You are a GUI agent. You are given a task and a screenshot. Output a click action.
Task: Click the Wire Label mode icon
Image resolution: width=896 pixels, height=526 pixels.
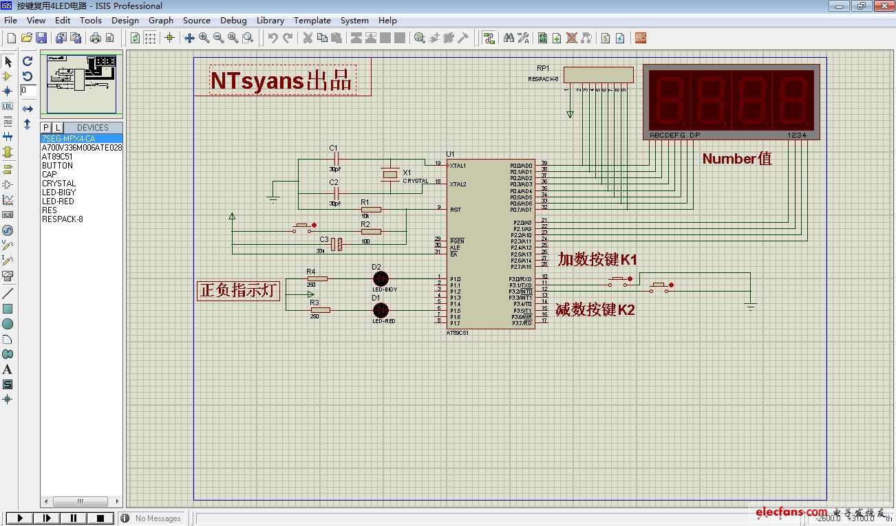8,106
